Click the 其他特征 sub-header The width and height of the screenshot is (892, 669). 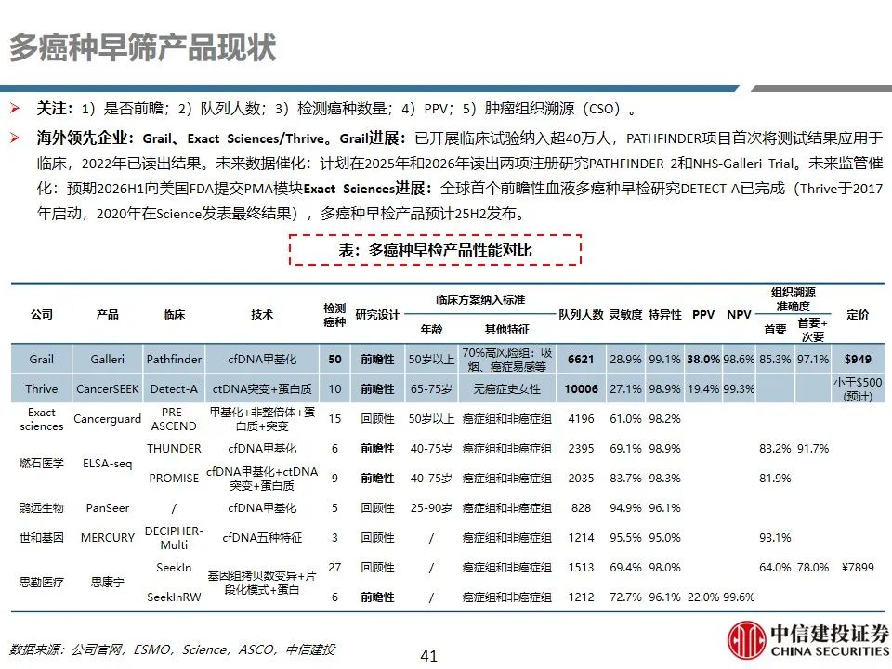[x=507, y=329]
